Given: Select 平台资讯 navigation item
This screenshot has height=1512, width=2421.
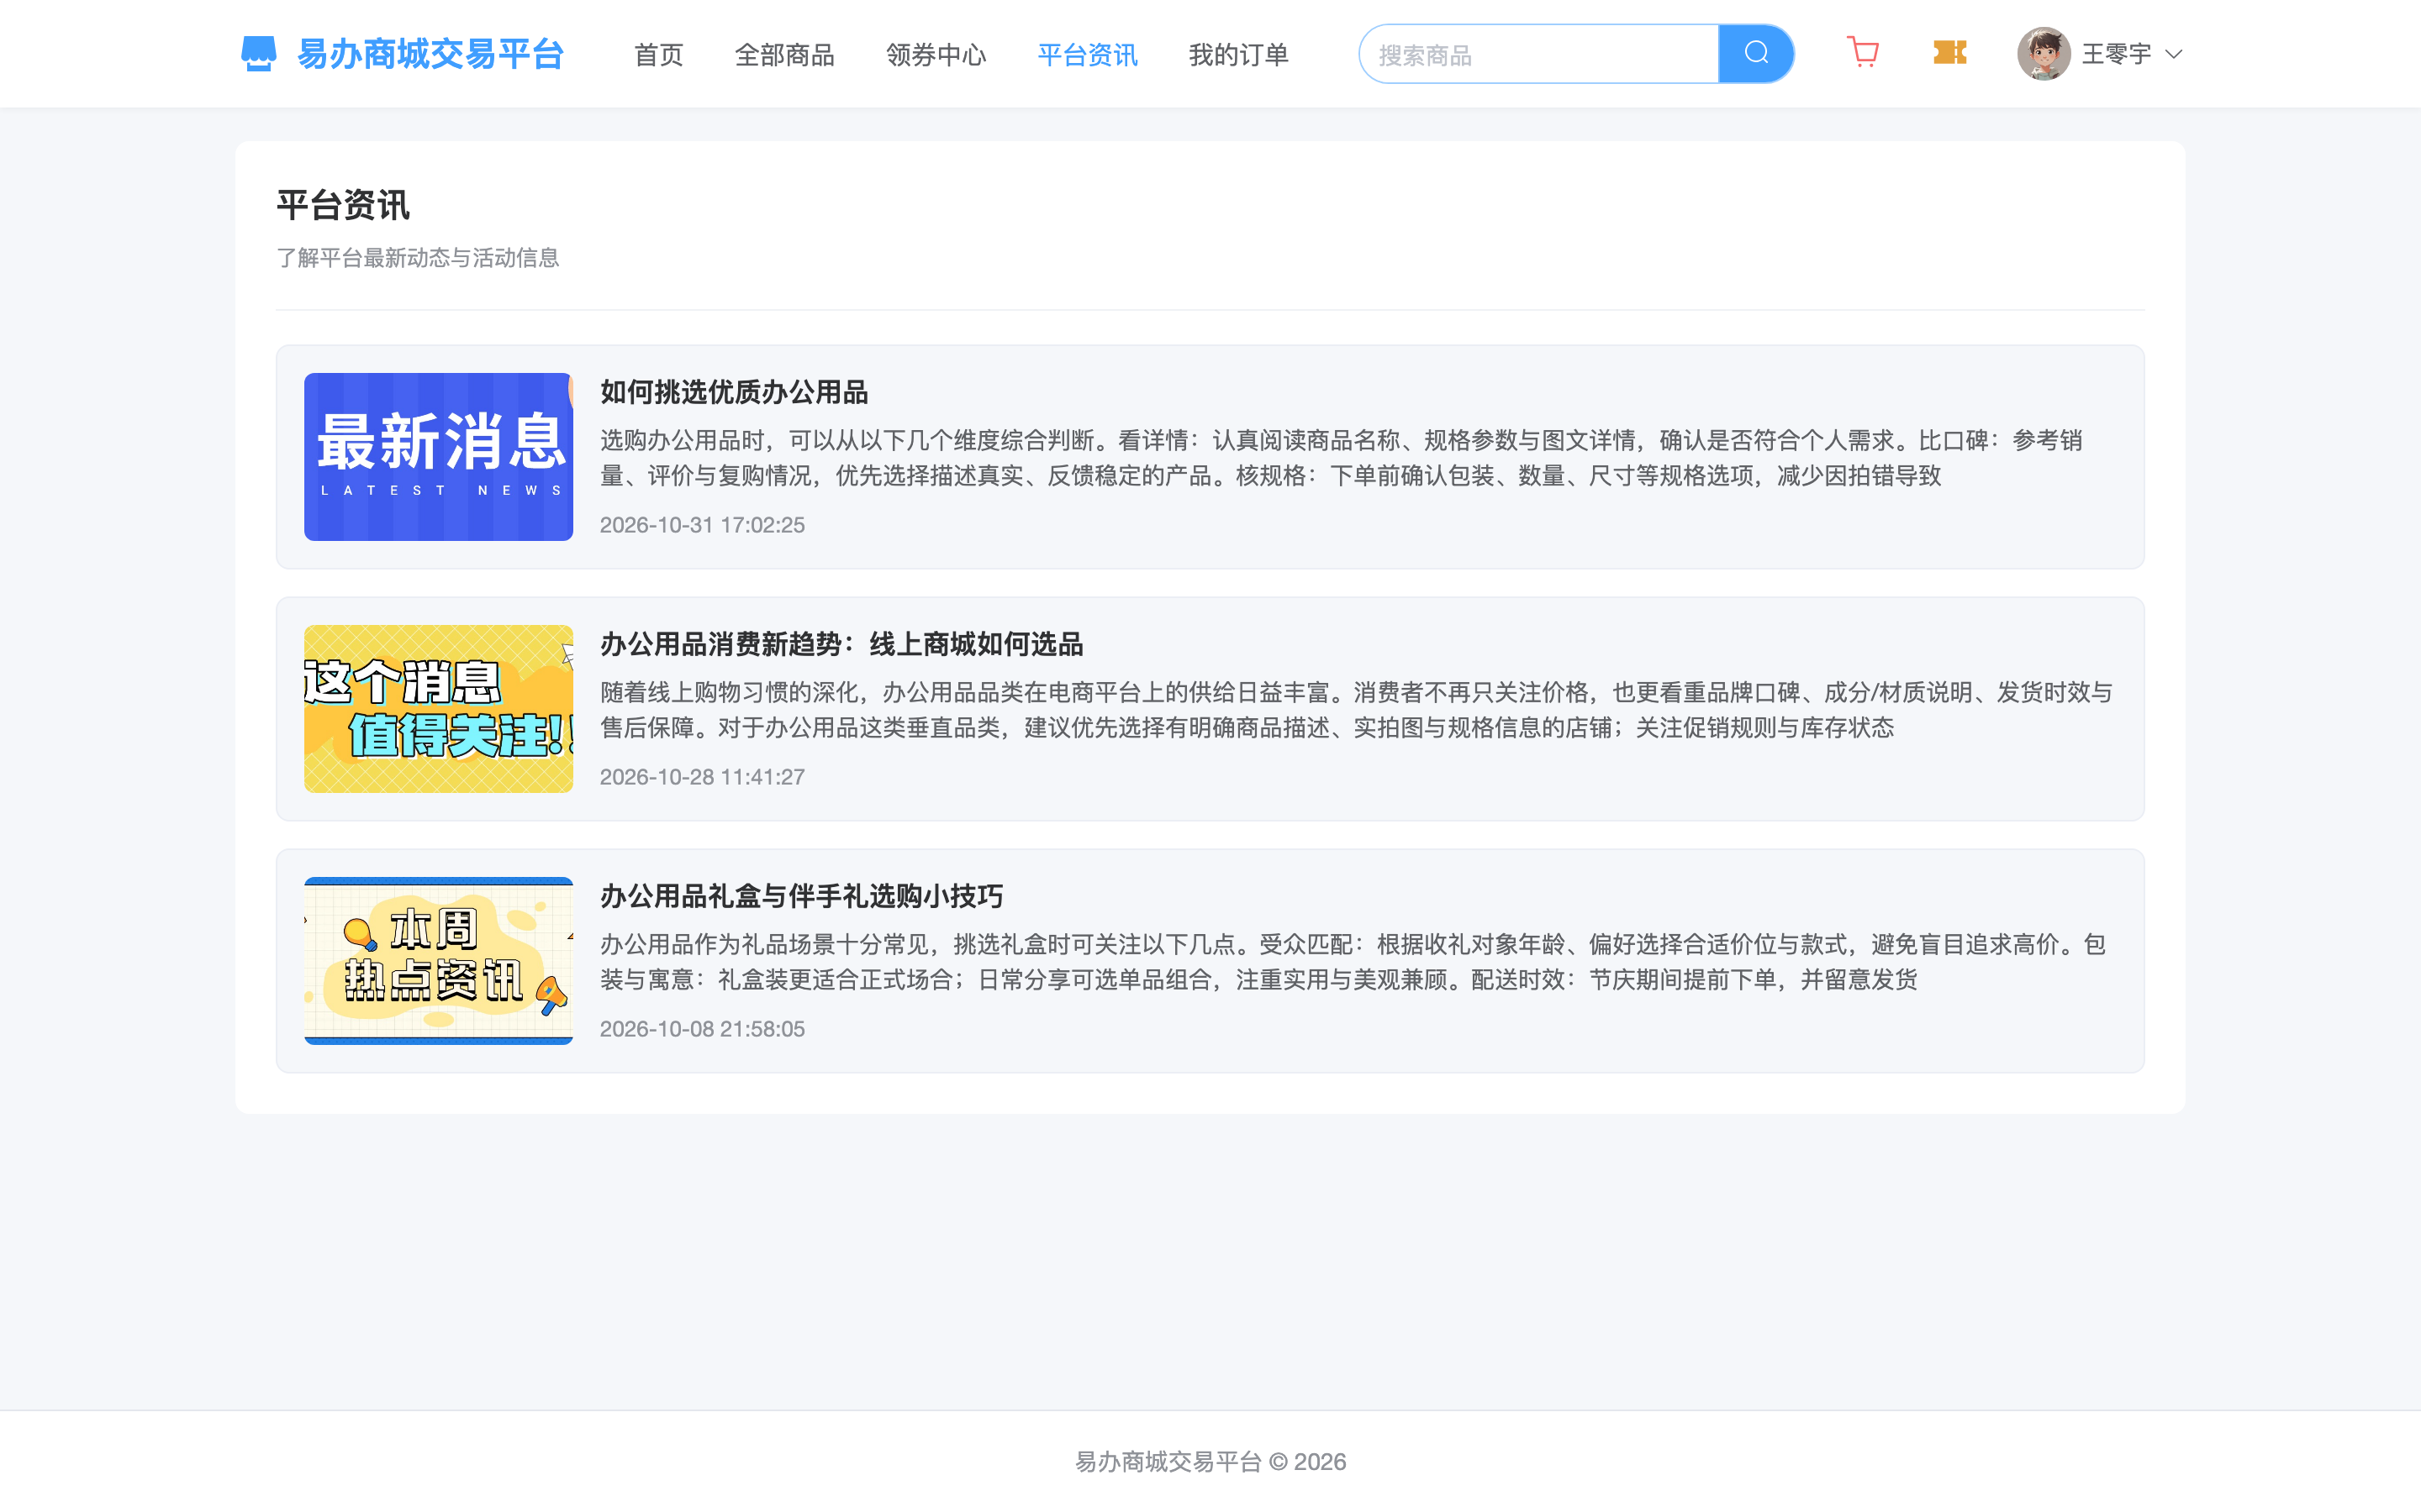Looking at the screenshot, I should point(1088,55).
